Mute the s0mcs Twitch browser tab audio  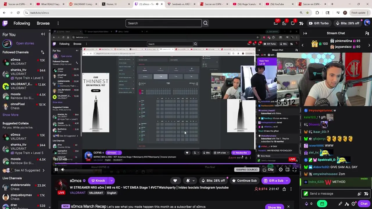157,4
